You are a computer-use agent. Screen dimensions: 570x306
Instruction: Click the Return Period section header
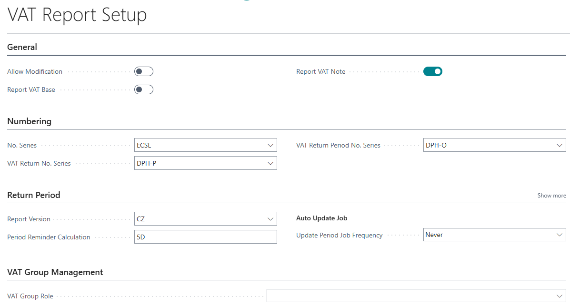click(33, 195)
